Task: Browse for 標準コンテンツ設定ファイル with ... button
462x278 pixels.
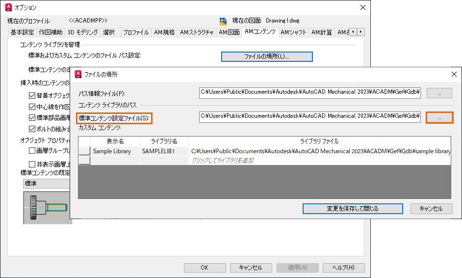Action: 439,118
